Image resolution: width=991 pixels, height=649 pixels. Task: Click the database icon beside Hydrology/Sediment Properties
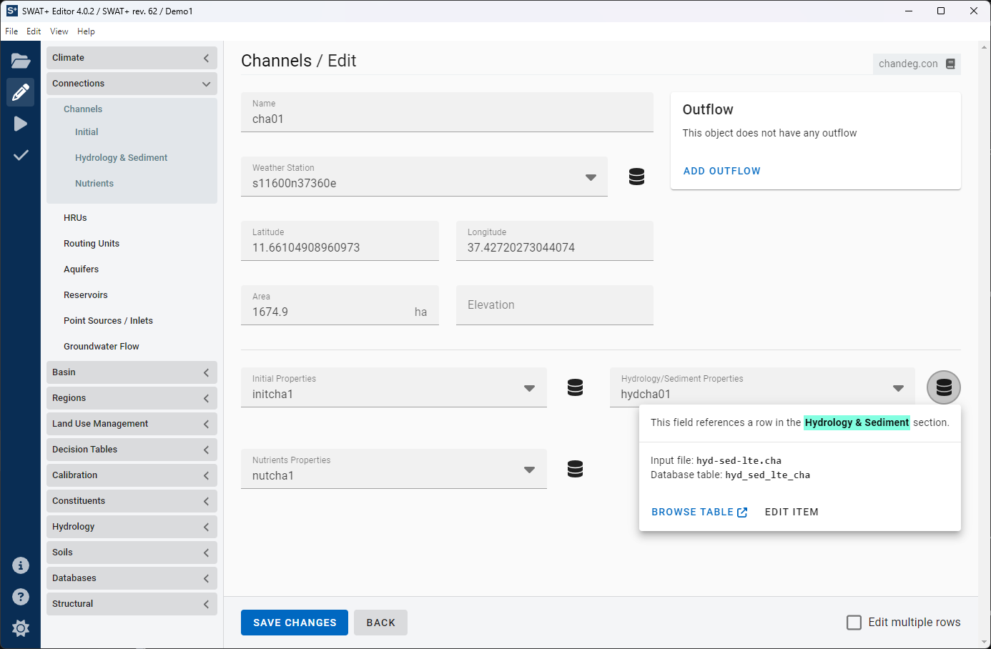[x=944, y=387]
